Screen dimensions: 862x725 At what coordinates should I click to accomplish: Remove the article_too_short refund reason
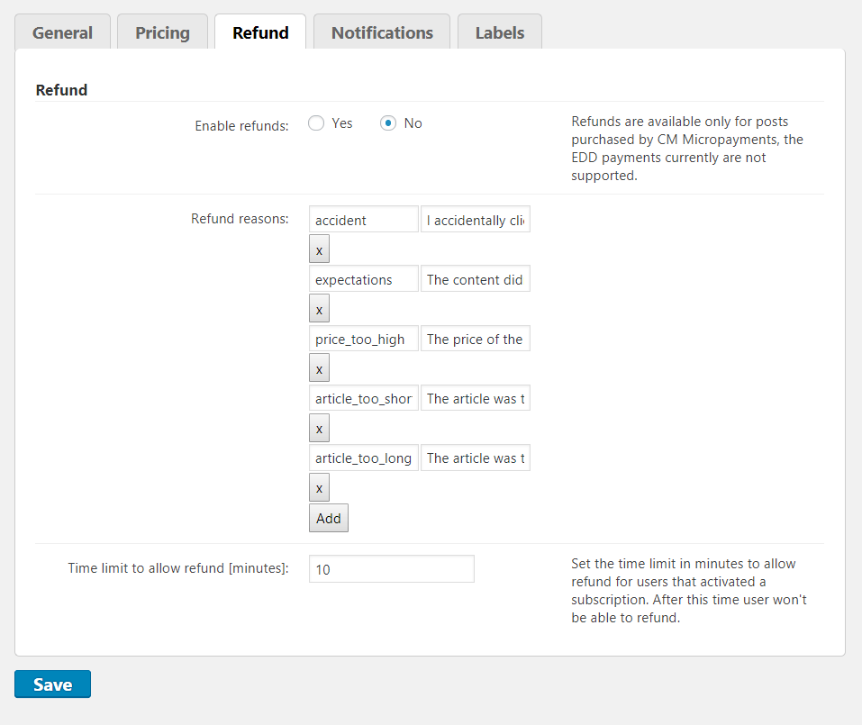coord(319,428)
